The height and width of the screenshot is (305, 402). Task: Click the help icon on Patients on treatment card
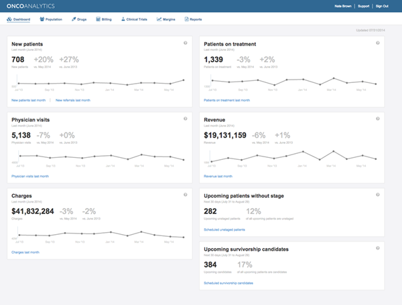tap(378, 43)
